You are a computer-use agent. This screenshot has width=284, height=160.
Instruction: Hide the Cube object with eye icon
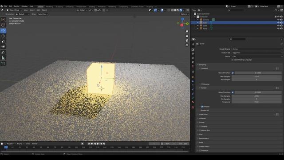[x=278, y=23]
